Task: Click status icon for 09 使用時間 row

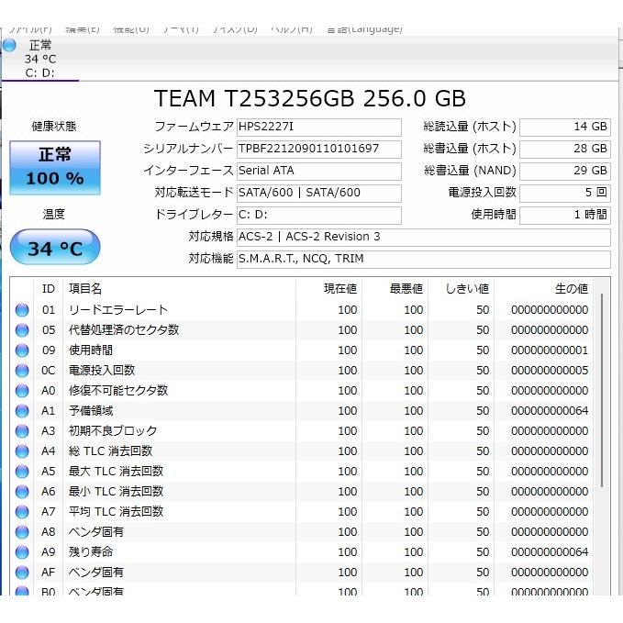Action: click(x=22, y=350)
